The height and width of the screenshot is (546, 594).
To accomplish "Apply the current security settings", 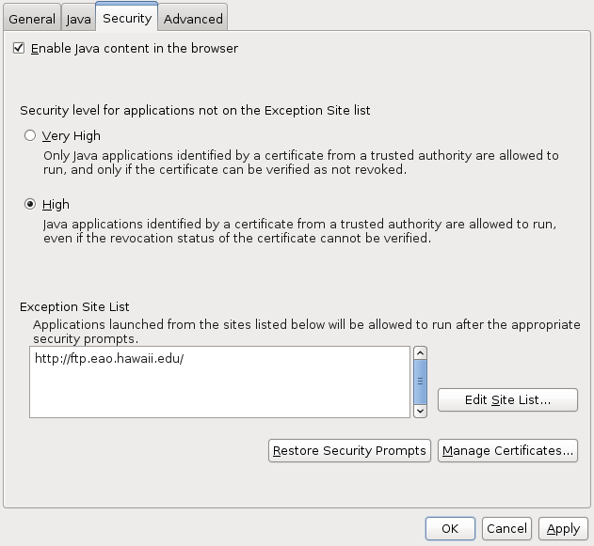I will (x=563, y=528).
